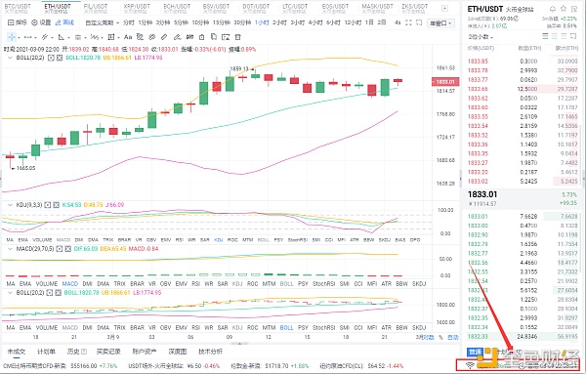
Task: Click the fullscreen expand chart icon
Action: click(408, 22)
